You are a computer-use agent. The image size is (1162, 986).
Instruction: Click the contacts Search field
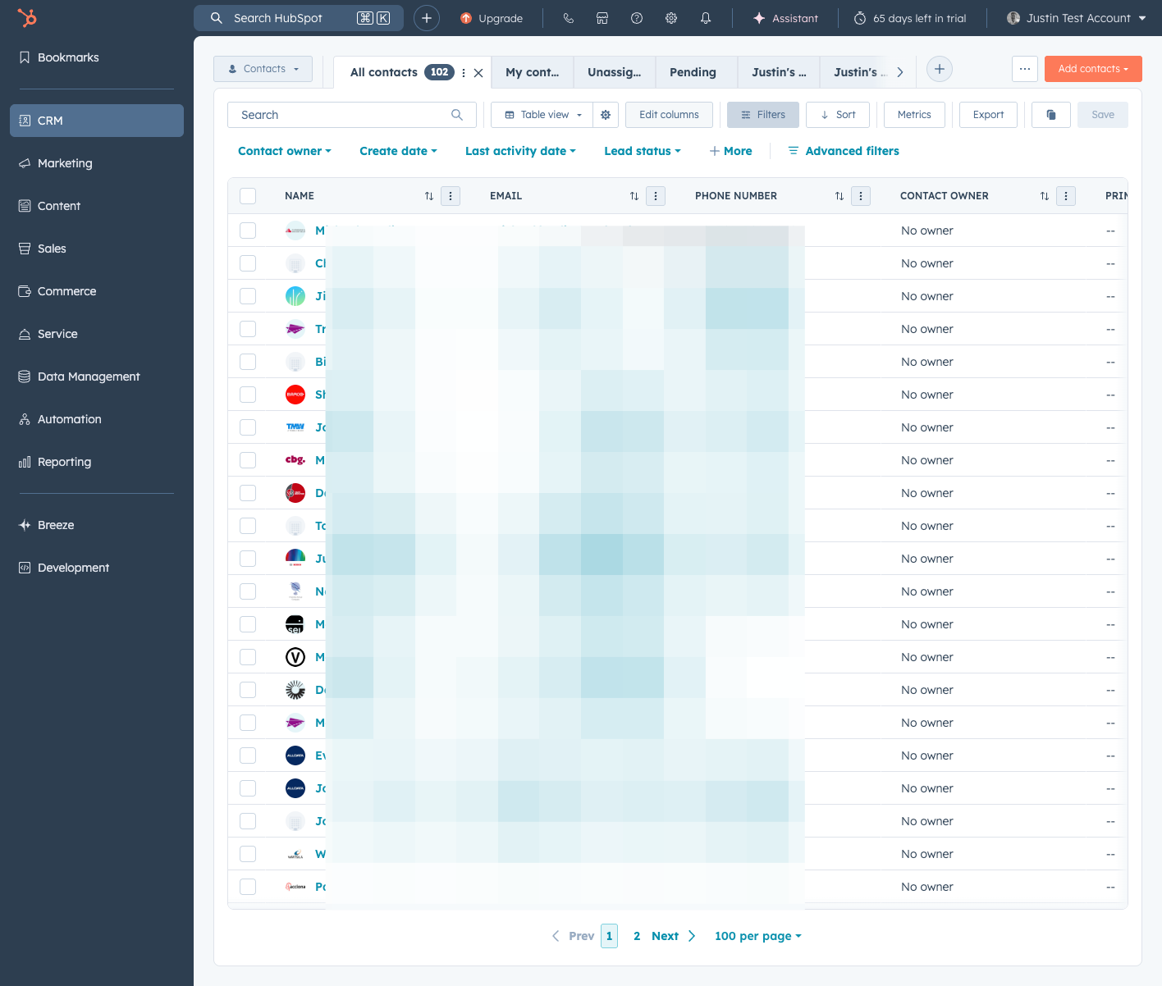coord(352,115)
